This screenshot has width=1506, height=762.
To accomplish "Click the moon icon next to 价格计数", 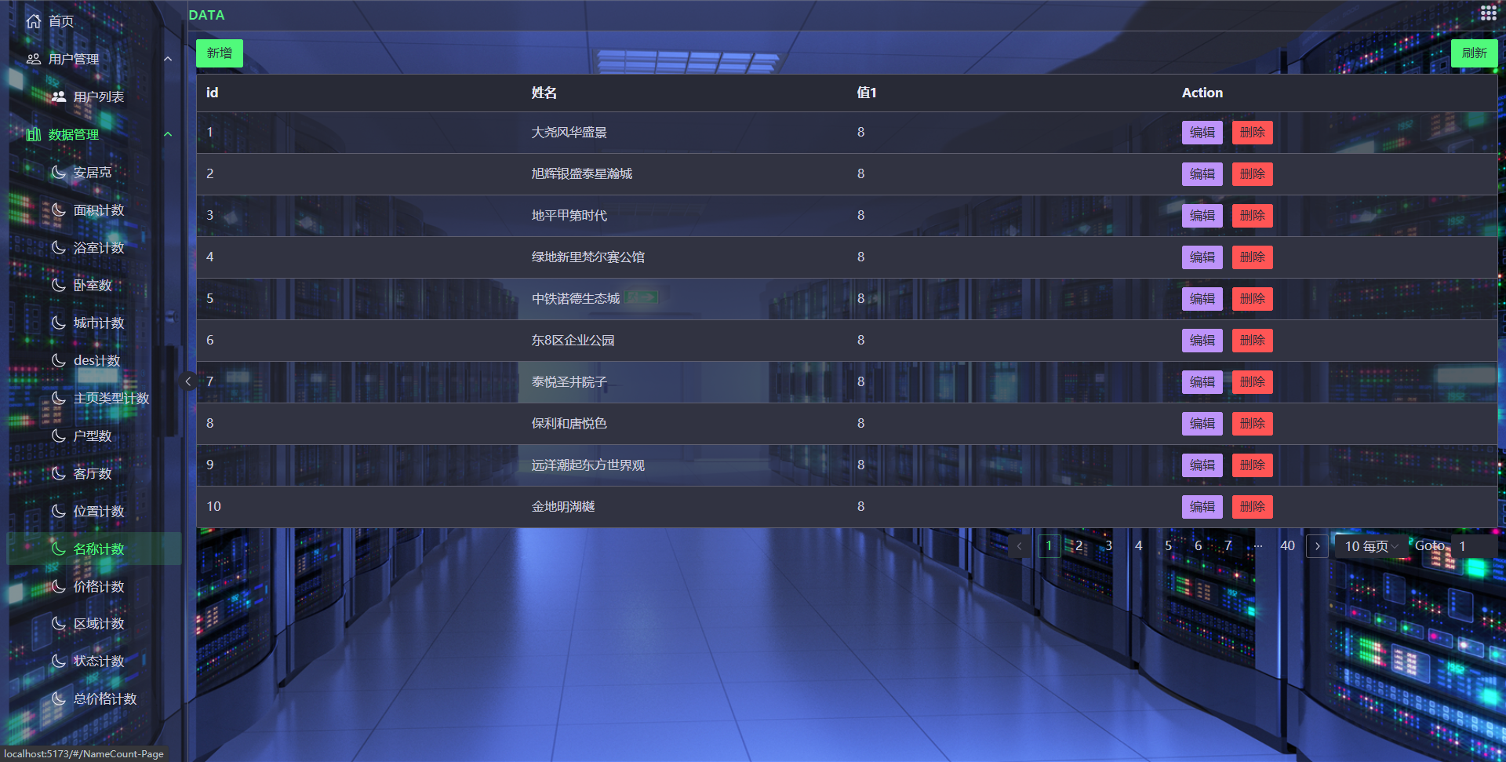I will tap(59, 586).
